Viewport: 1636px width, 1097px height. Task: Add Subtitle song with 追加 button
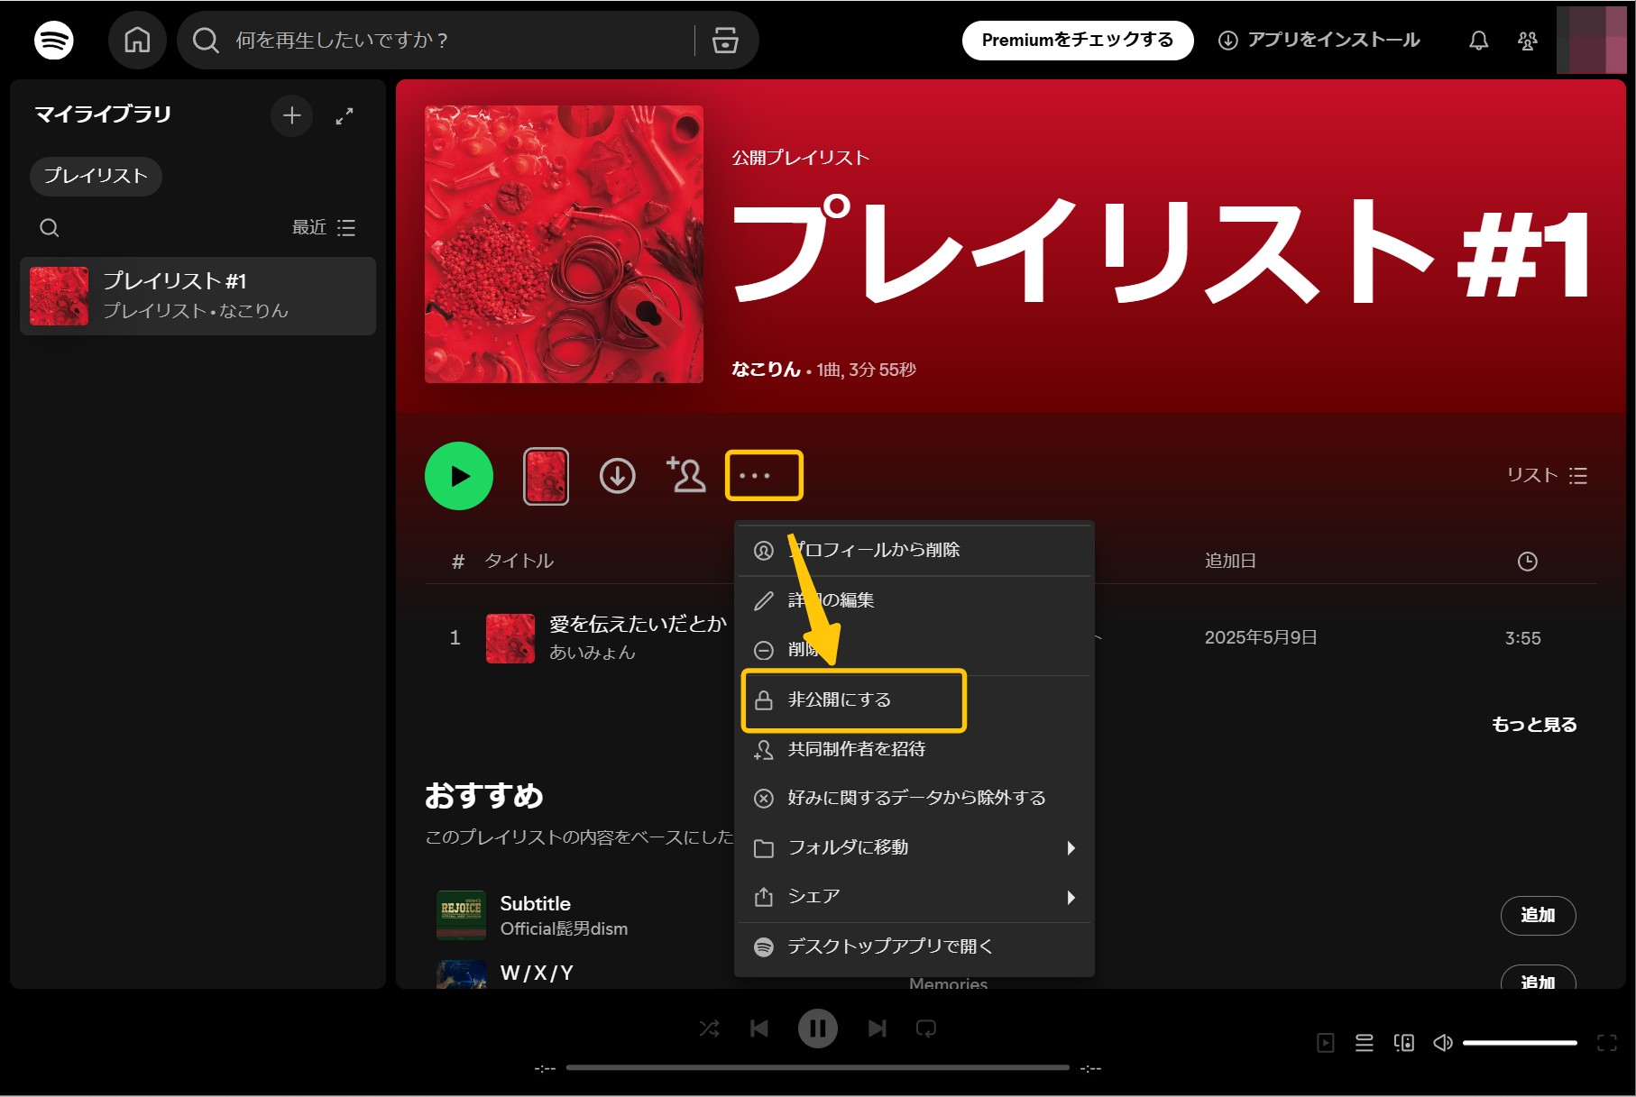click(x=1538, y=915)
